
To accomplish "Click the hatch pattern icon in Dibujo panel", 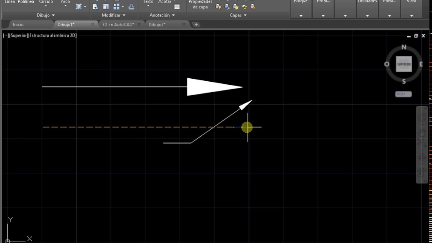I will [x=79, y=7].
